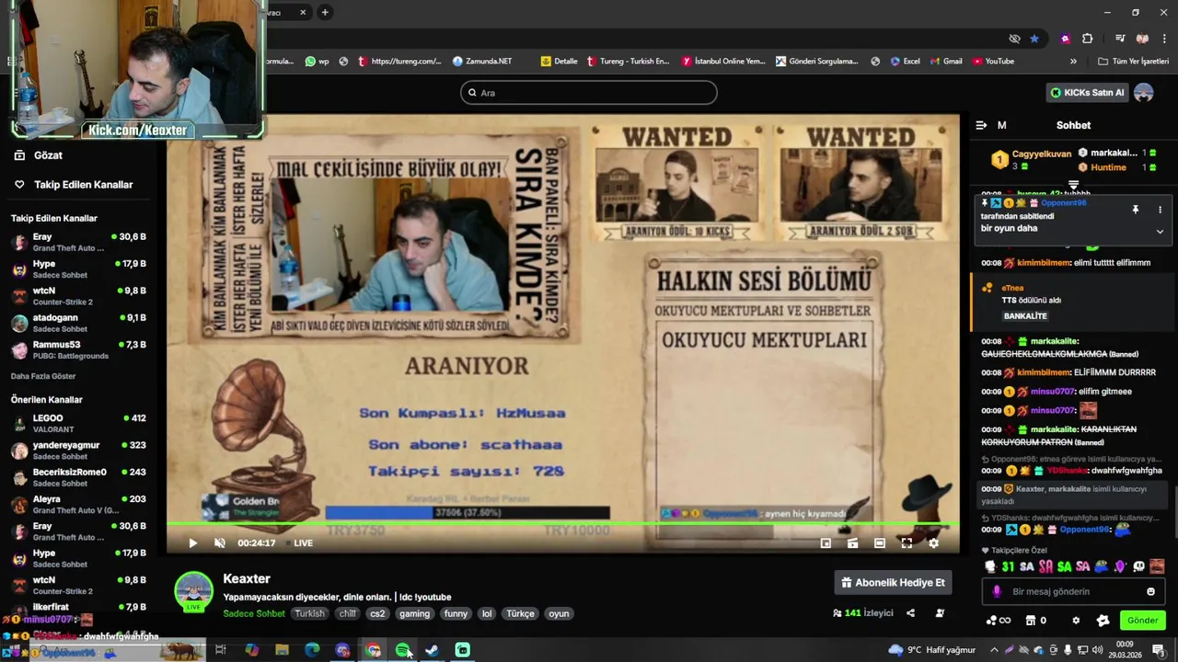Screen dimensions: 1178x662
Task: Click the user icon next to share
Action: (x=940, y=613)
